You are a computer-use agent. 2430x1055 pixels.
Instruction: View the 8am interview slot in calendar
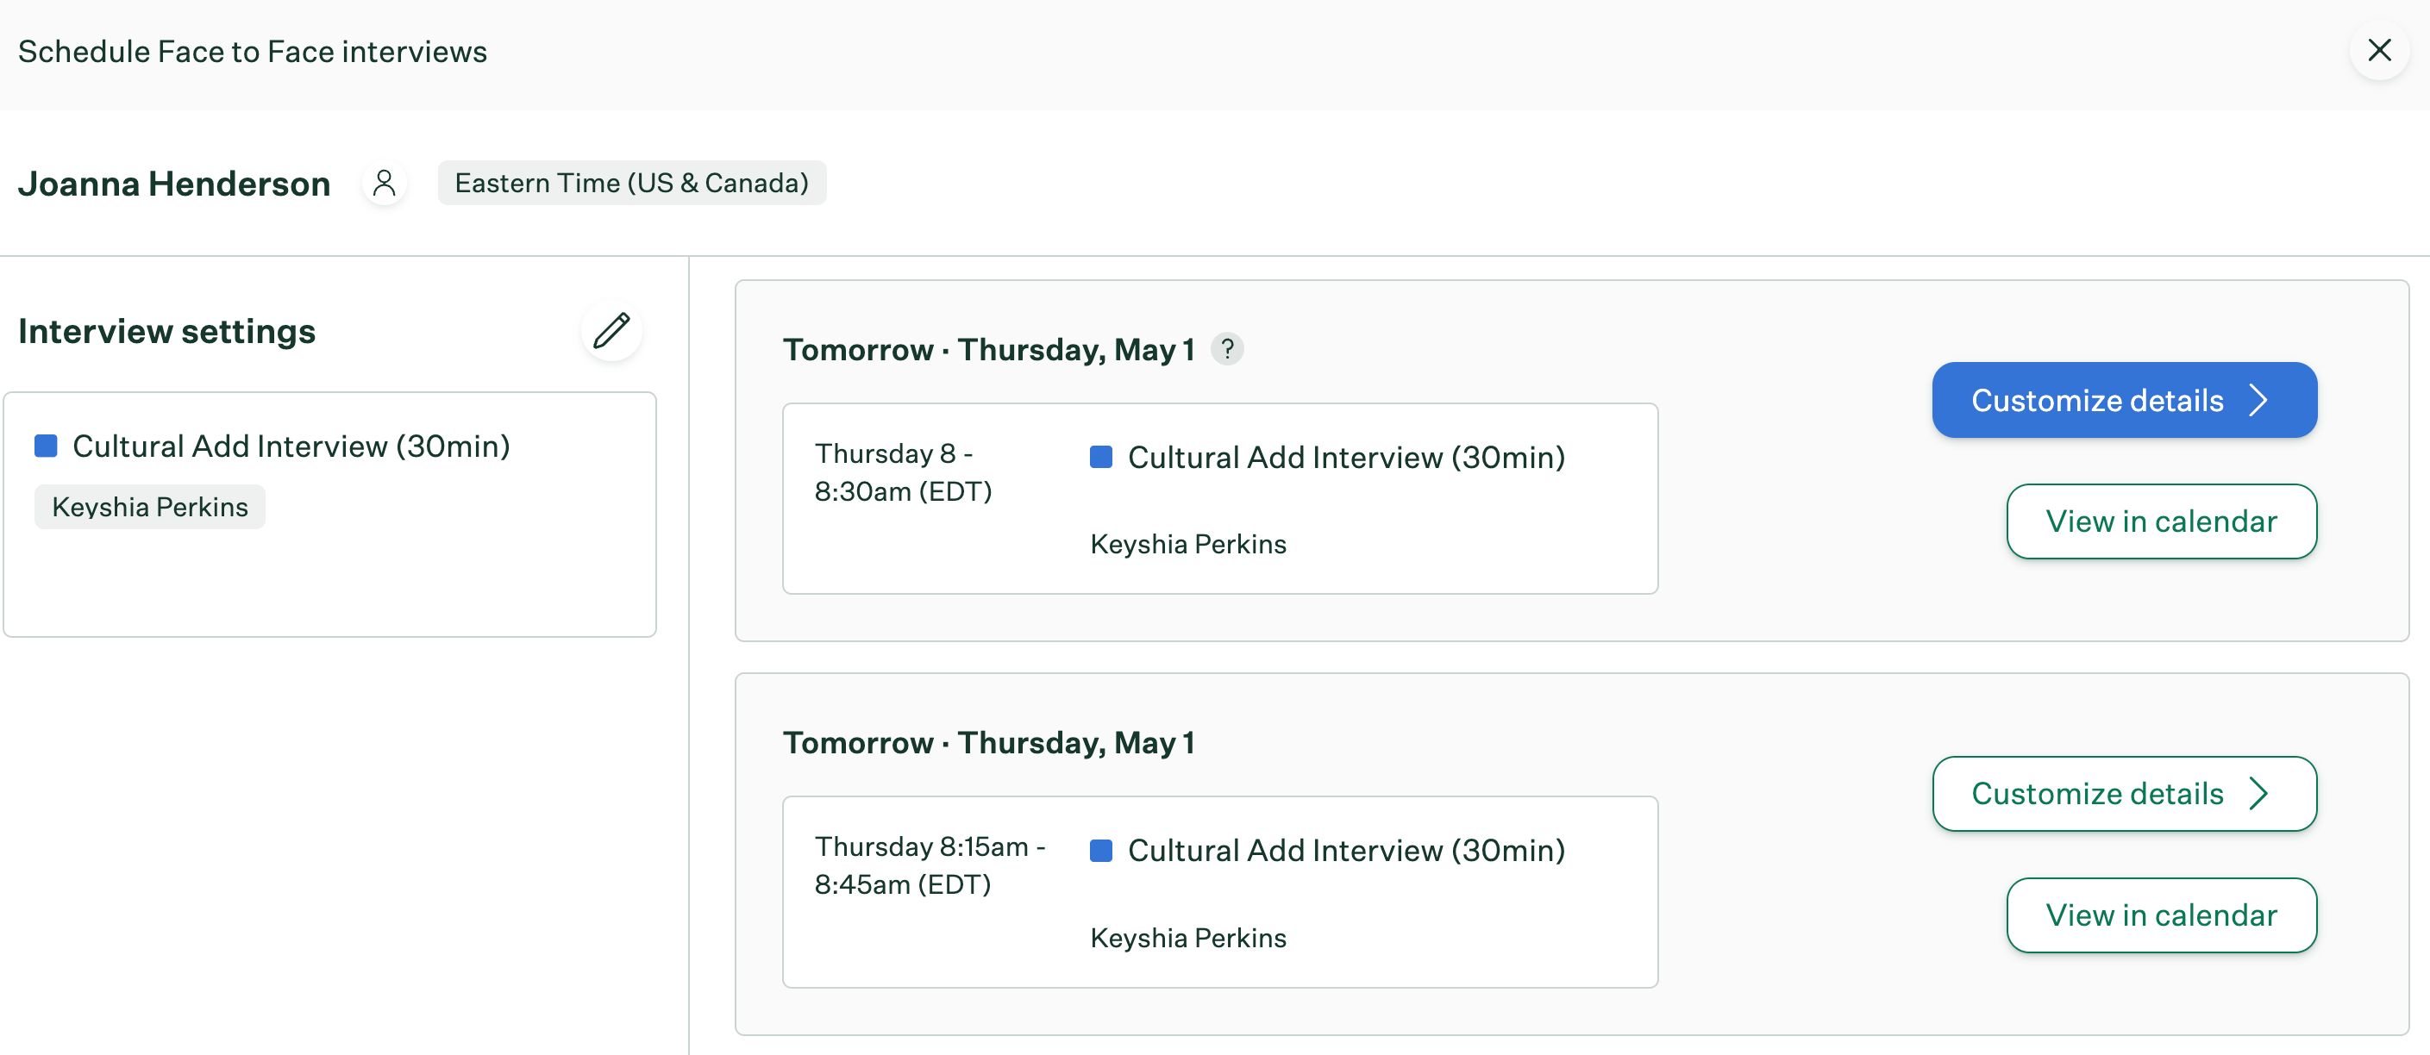(2161, 521)
